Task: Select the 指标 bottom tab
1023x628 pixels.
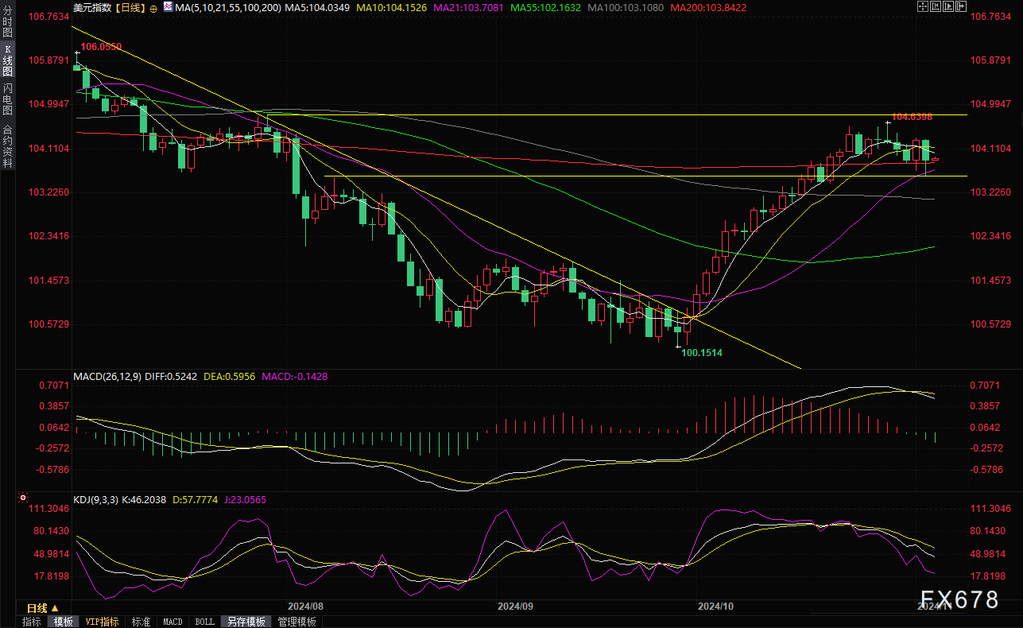Action: [x=32, y=622]
